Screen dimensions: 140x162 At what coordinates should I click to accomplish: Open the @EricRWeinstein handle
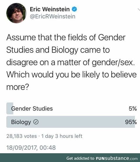pyautogui.click(x=52, y=17)
